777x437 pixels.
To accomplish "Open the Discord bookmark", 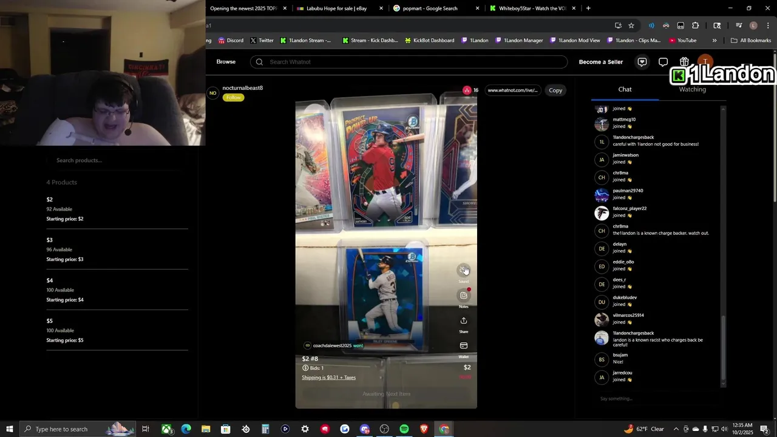I will [x=231, y=41].
